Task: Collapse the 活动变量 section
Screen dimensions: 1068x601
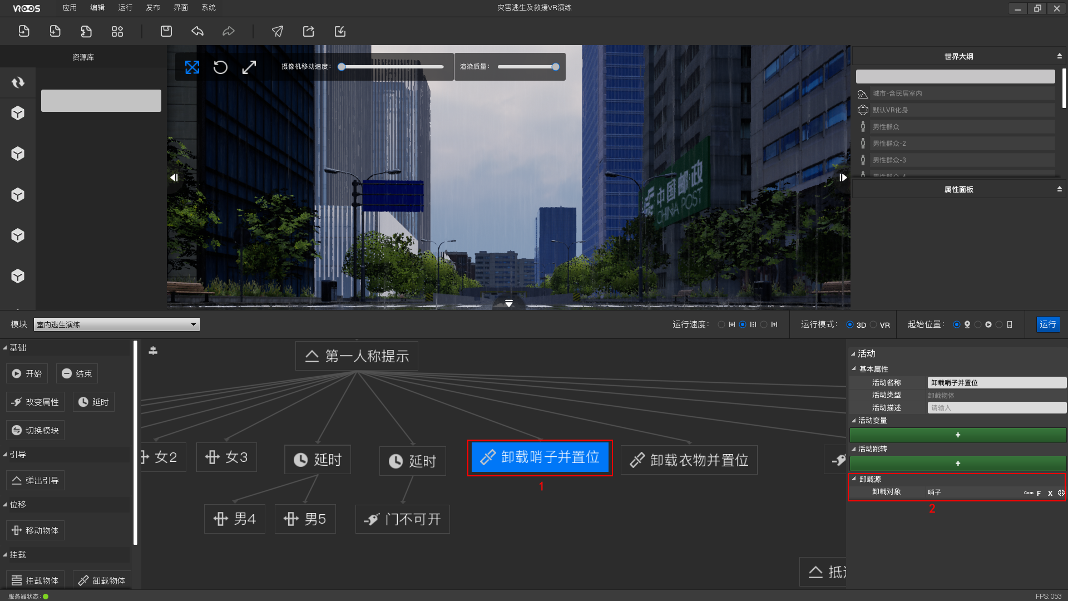Action: pos(853,420)
